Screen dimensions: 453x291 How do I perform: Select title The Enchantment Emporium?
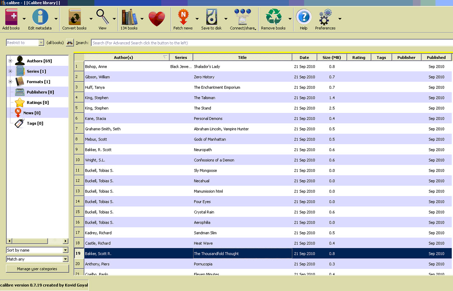point(217,87)
